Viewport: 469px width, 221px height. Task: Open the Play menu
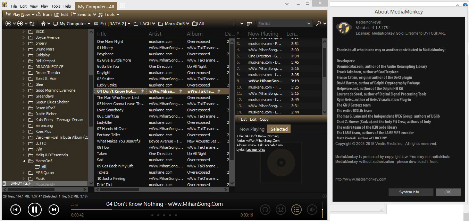(44, 6)
